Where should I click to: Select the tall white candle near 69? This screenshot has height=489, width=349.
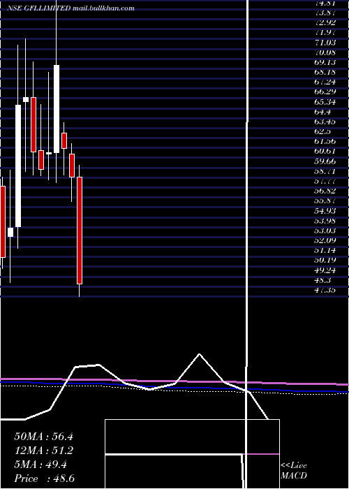(57, 109)
